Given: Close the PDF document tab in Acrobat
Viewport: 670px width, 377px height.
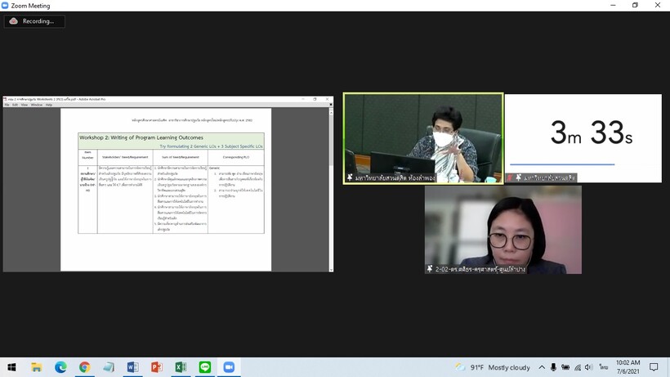Looking at the screenshot, I should click(x=331, y=105).
